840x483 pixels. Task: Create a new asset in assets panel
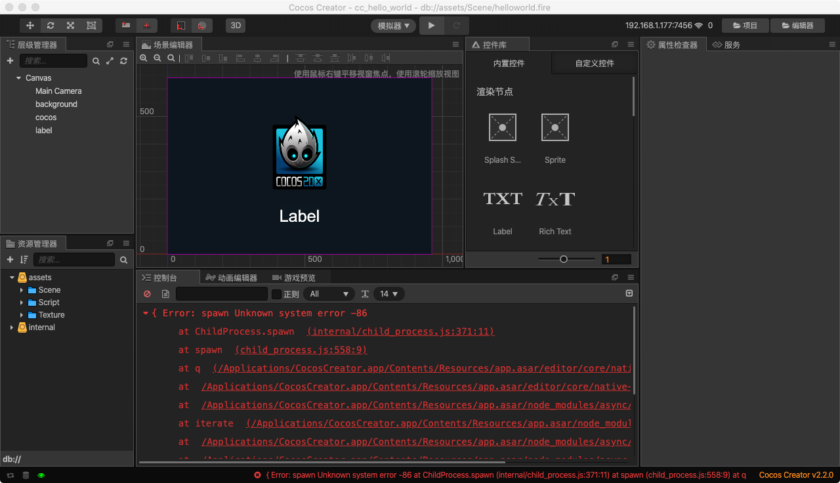click(x=10, y=260)
